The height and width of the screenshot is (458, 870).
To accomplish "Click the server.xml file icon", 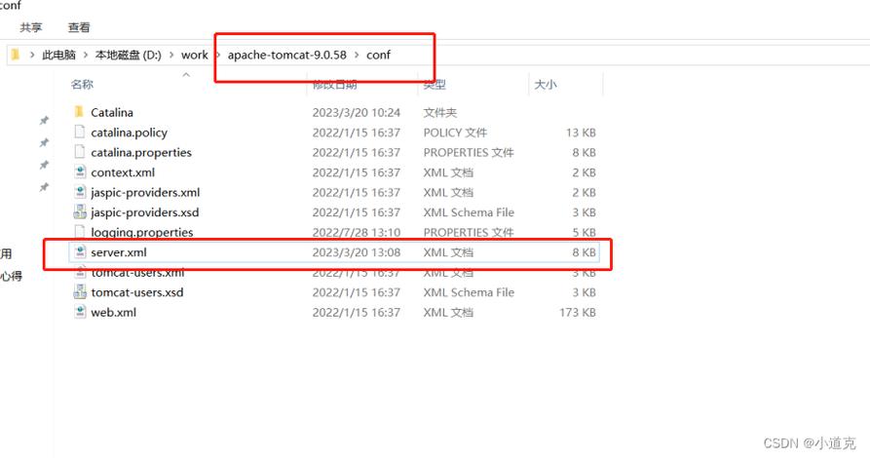I will pos(80,252).
